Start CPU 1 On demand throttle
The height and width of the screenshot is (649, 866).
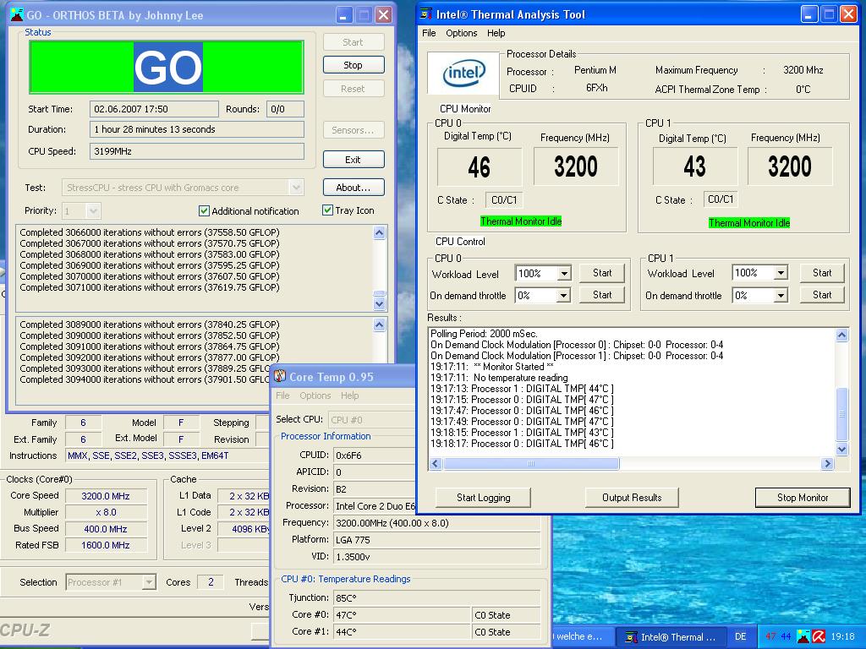(822, 295)
